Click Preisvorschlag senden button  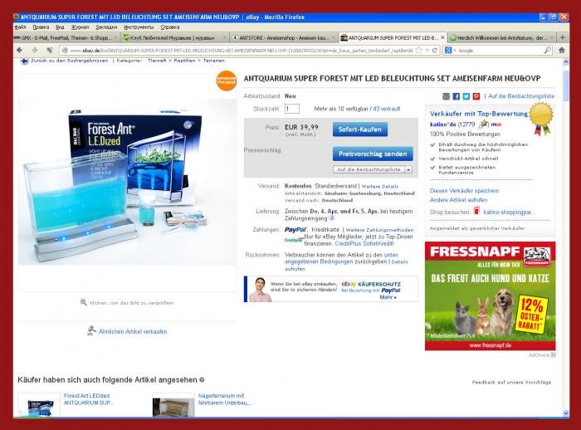coord(371,154)
